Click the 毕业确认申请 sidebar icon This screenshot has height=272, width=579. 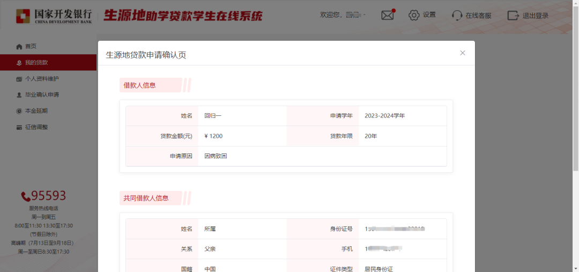[19, 95]
